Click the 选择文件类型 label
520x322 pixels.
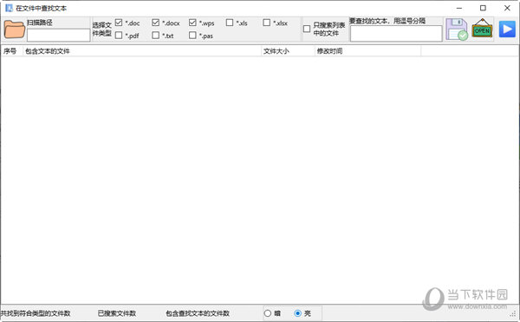click(101, 30)
